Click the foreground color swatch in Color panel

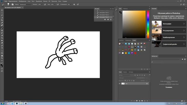click(x=120, y=12)
